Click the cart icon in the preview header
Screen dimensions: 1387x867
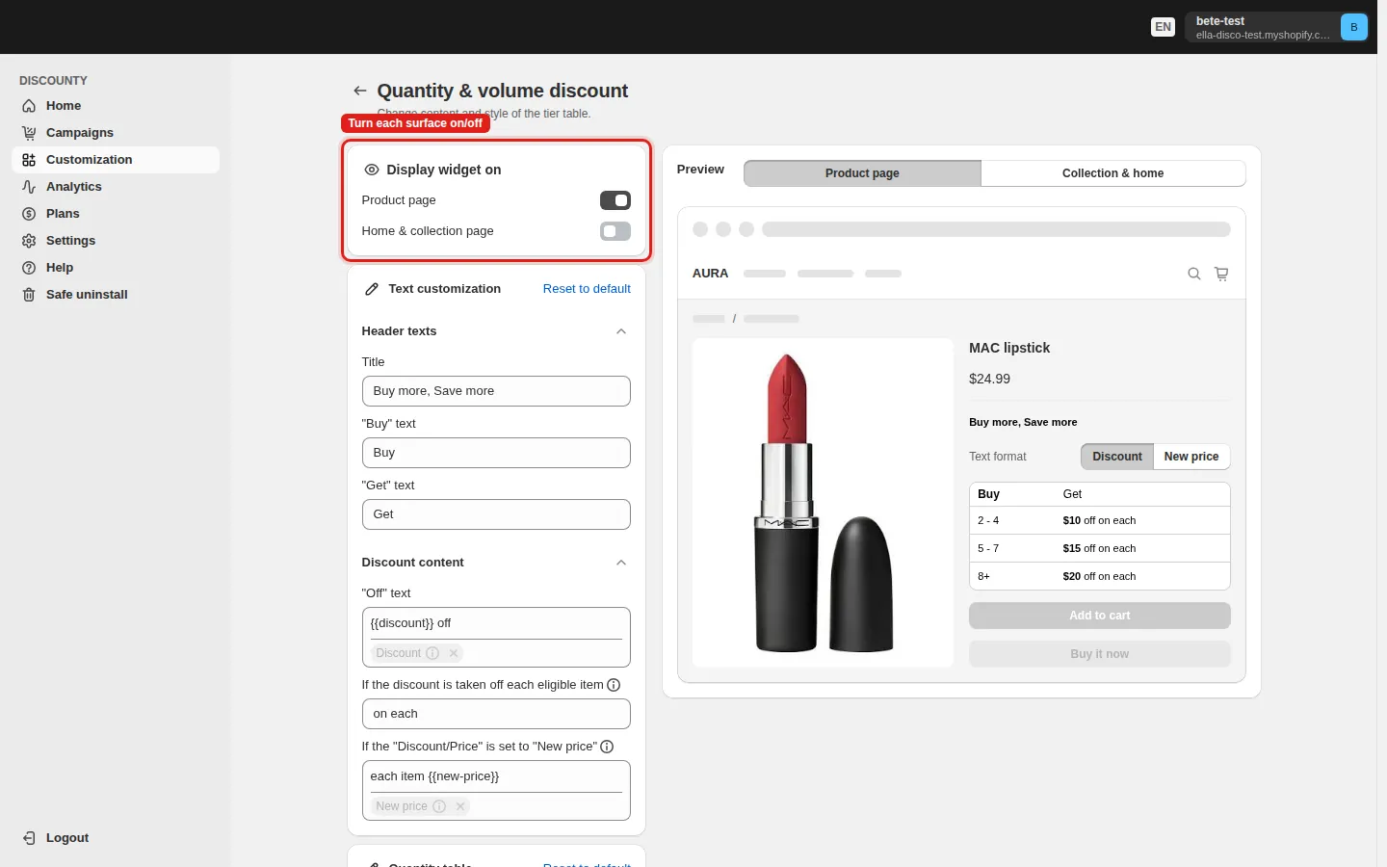click(1221, 274)
